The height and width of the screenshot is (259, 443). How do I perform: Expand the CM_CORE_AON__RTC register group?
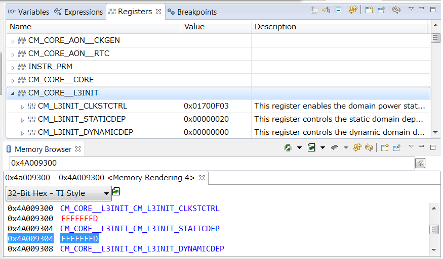(13, 55)
